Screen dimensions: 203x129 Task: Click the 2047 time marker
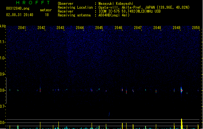pos(138,28)
